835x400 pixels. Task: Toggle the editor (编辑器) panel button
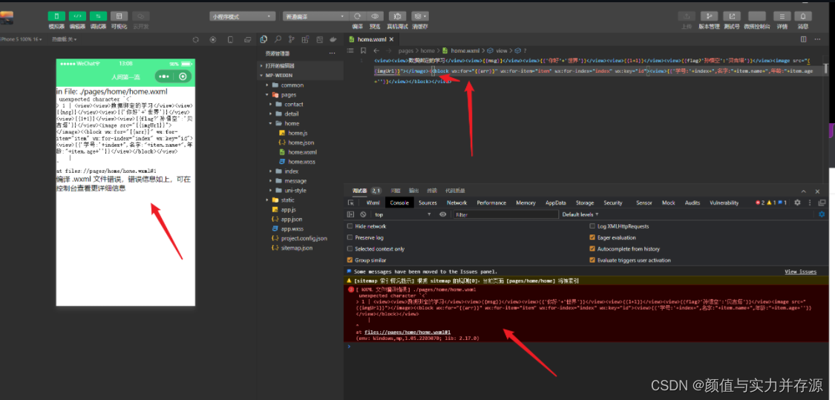[77, 16]
